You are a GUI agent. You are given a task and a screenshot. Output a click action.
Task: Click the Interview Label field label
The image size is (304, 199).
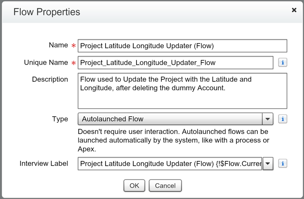point(44,164)
